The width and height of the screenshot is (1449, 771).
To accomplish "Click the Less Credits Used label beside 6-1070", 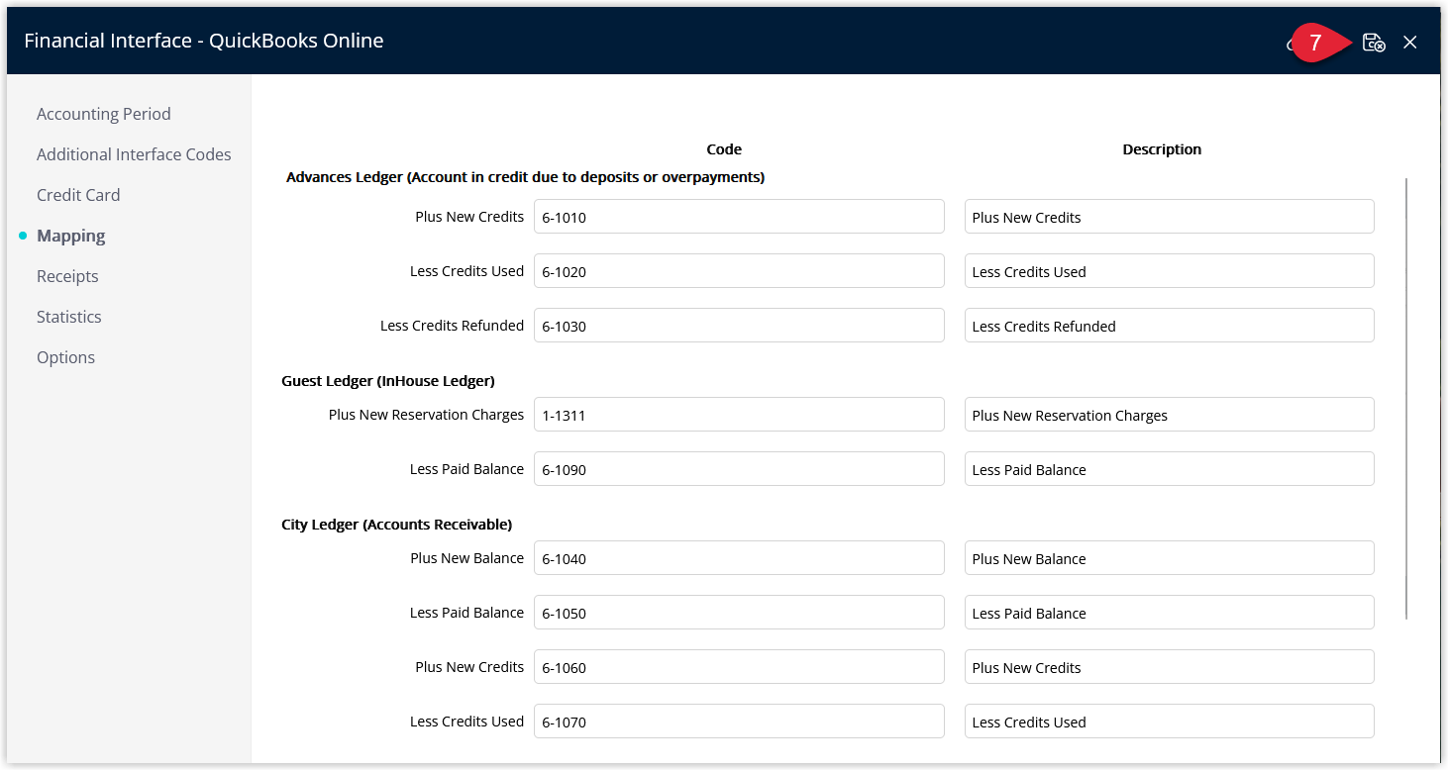I will coord(466,722).
